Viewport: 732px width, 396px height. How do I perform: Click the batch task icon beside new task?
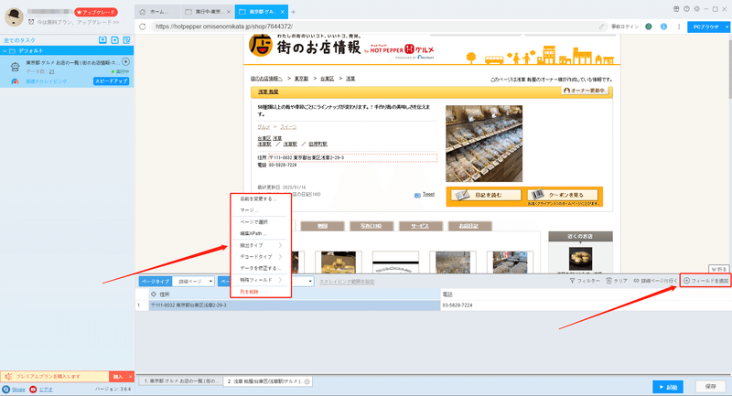coord(126,40)
